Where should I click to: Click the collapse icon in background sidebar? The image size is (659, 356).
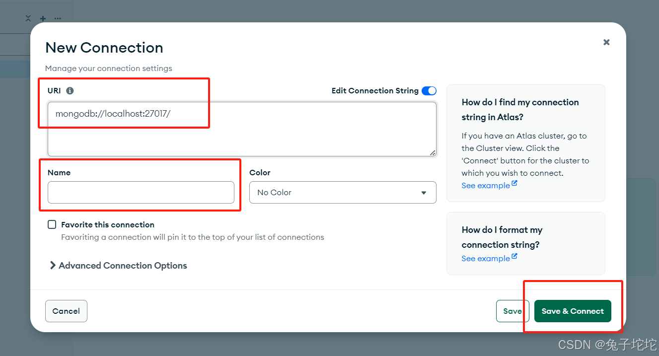click(28, 18)
